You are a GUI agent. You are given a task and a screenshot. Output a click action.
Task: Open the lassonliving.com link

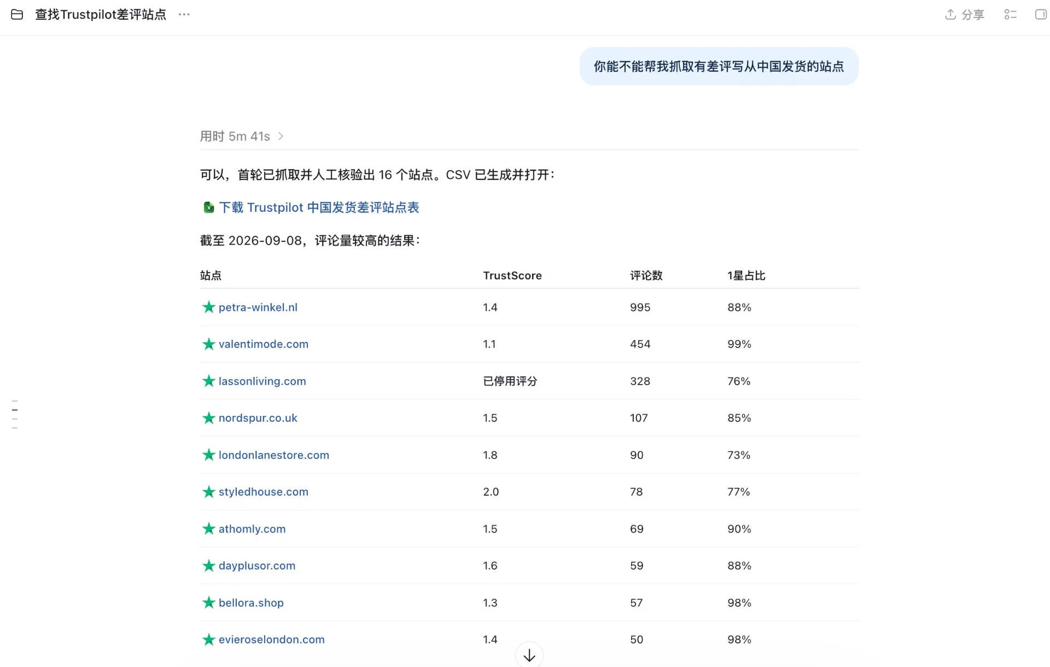click(x=262, y=381)
